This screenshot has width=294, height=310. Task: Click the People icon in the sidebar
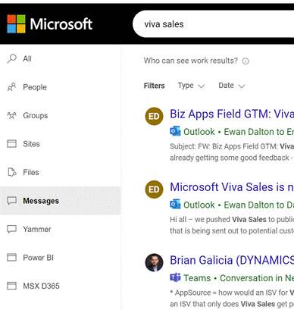(x=11, y=87)
